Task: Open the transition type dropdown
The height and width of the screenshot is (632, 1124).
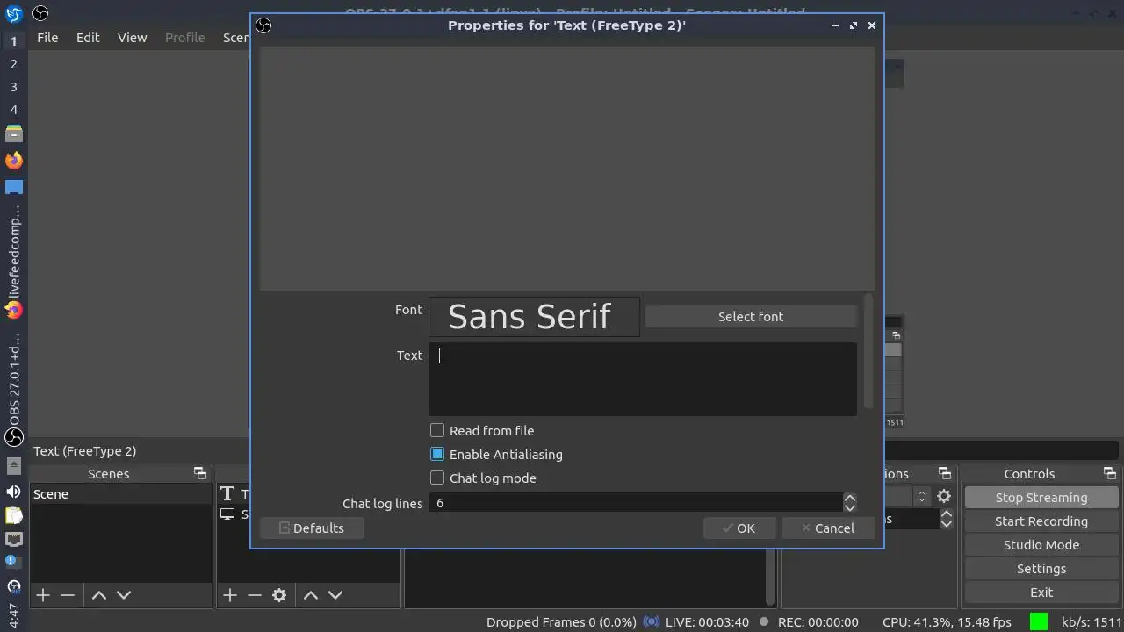Action: [922, 496]
